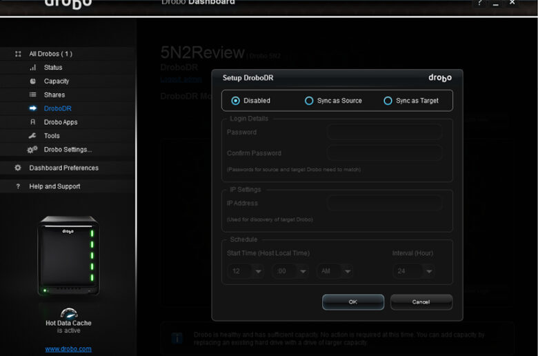This screenshot has width=538, height=356.
Task: Click the info icon in the health message
Action: coord(177,338)
